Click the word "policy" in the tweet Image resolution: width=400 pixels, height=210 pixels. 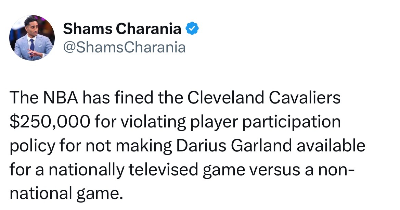31,146
